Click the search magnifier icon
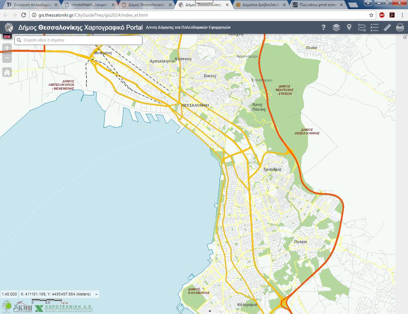This screenshot has width=408, height=314. click(19, 40)
